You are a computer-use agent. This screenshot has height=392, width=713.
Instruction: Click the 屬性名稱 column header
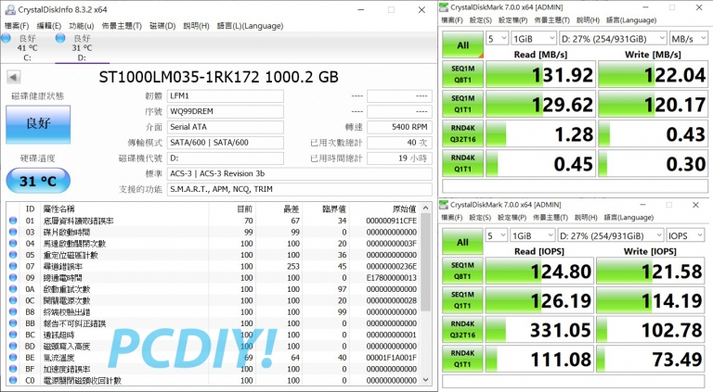coord(58,209)
